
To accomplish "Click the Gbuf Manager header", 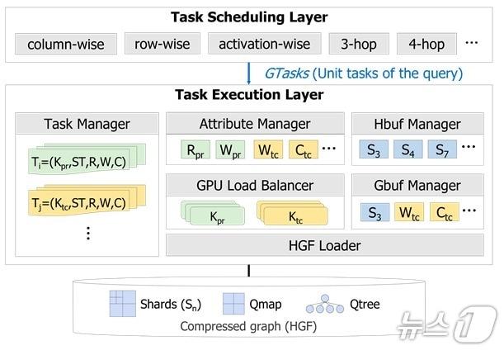I will pyautogui.click(x=417, y=184).
